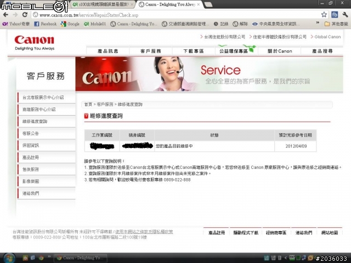Viewport: 351px width, 263px height.
Task: Select 高雄服務中心介紹 in sidebar
Action: tap(46, 110)
